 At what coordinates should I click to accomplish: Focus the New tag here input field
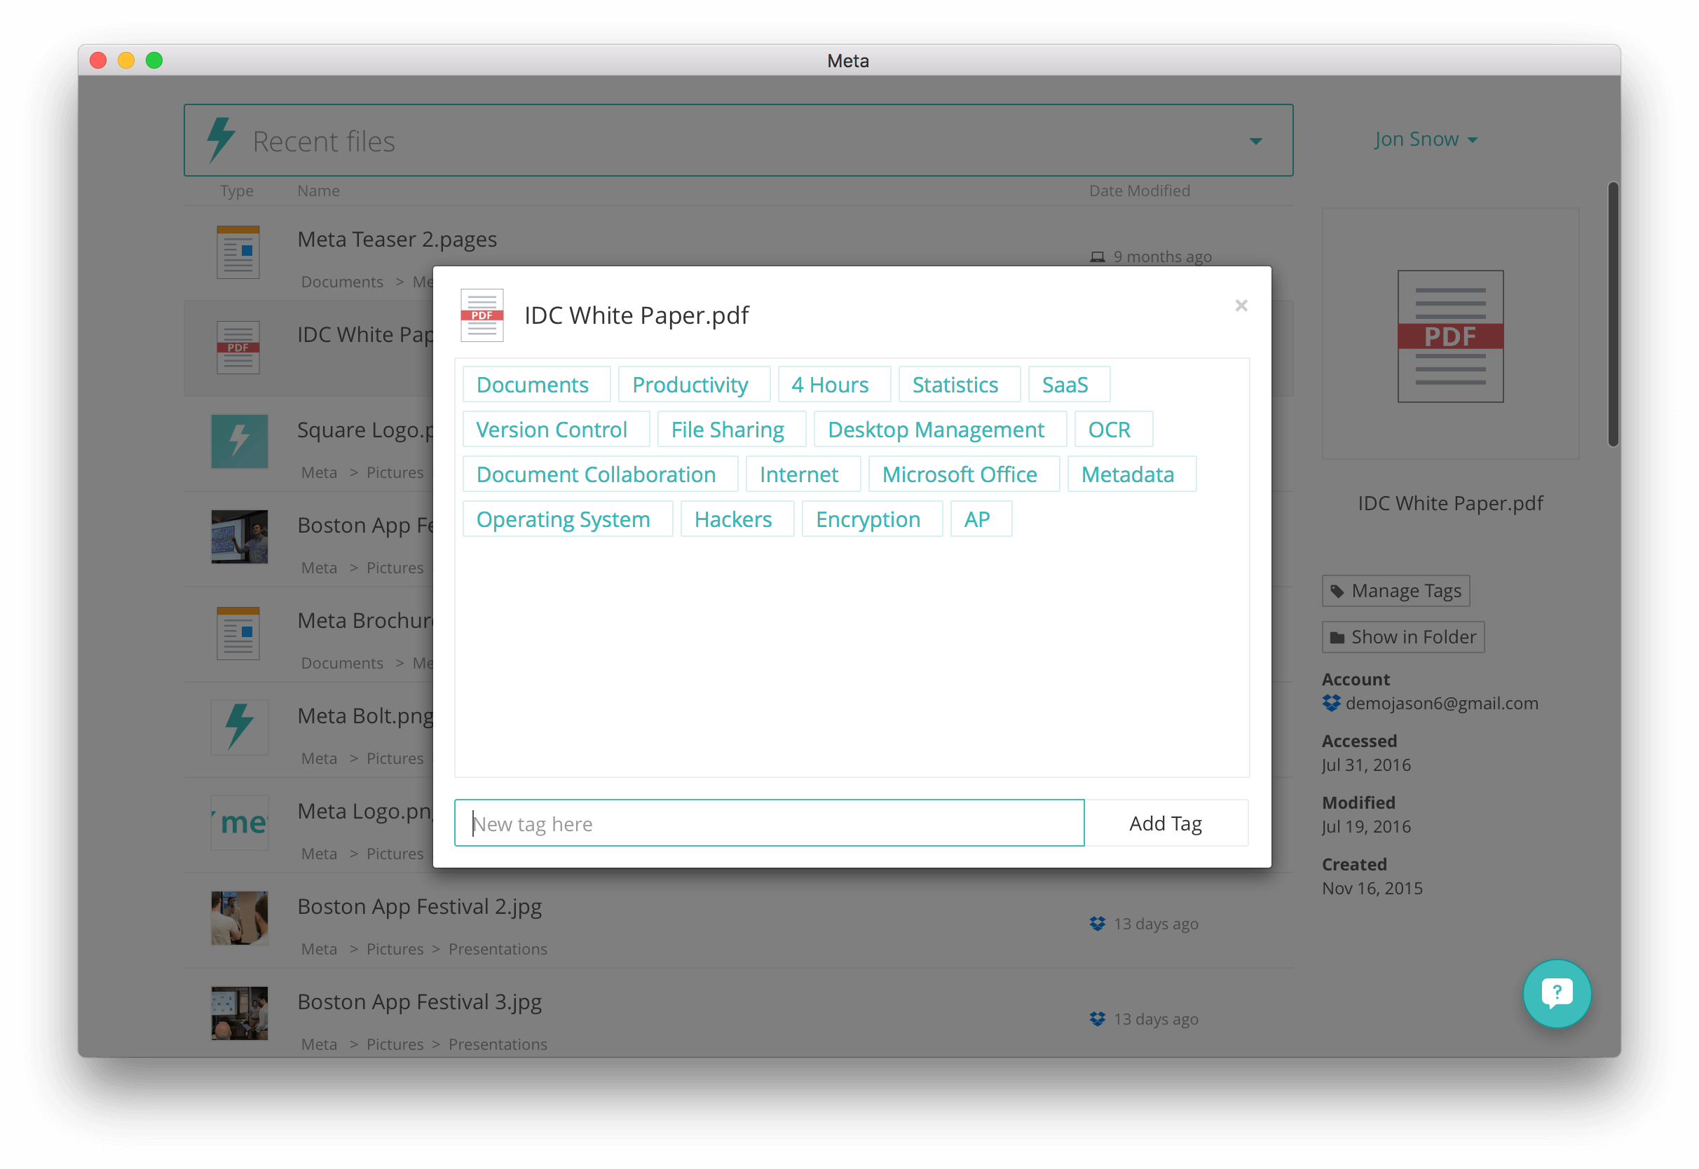[769, 823]
